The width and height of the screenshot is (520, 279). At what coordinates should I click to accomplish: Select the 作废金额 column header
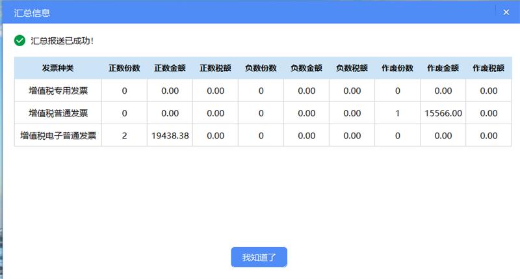tap(443, 68)
